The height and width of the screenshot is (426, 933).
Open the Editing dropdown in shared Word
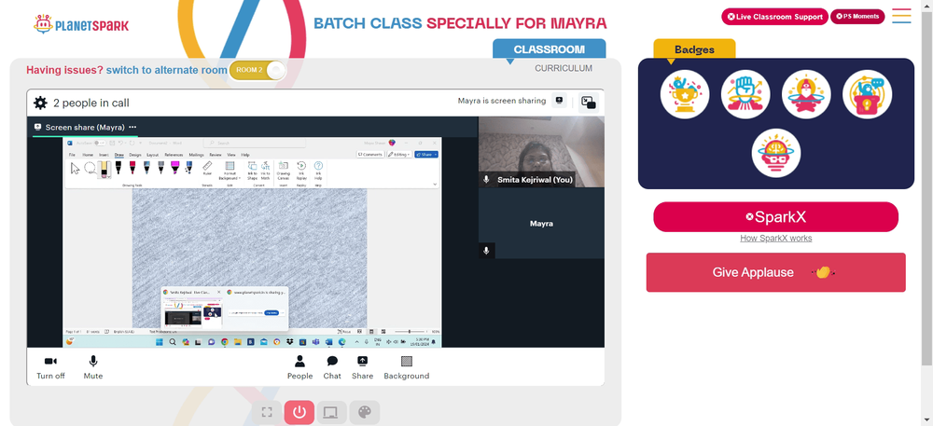[x=399, y=155]
